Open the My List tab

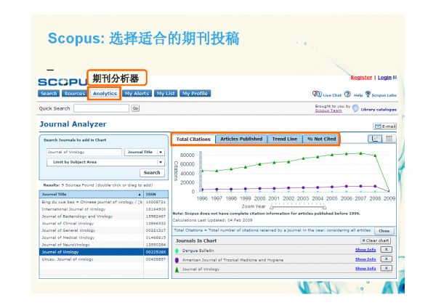click(166, 94)
